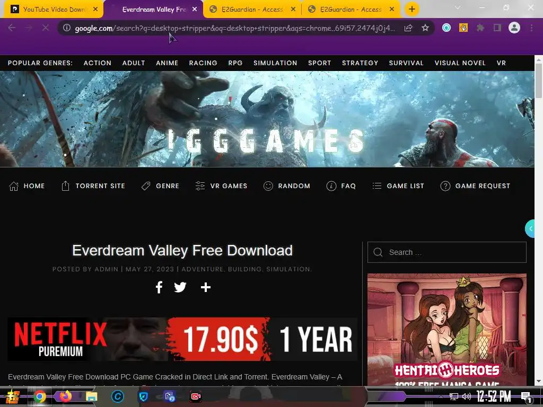Click the browser back arrow
Image resolution: width=543 pixels, height=407 pixels.
pos(12,28)
